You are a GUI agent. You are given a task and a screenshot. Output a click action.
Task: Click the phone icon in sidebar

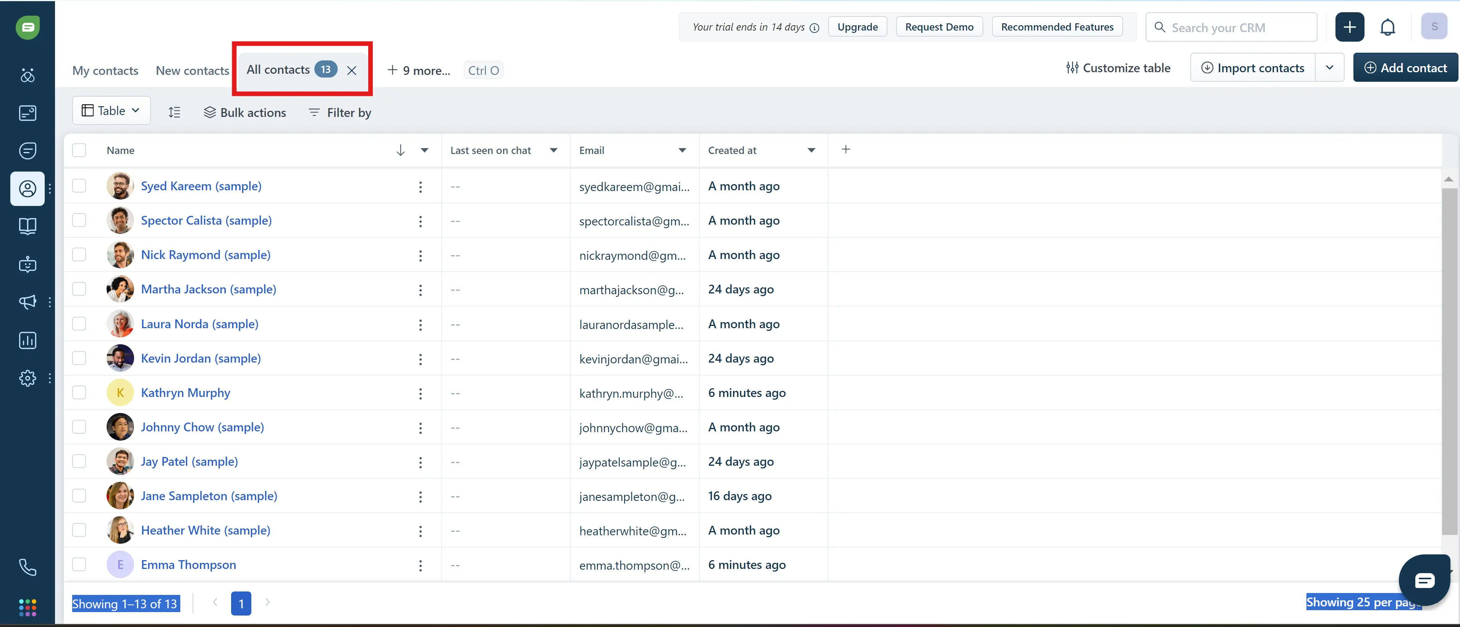click(27, 567)
